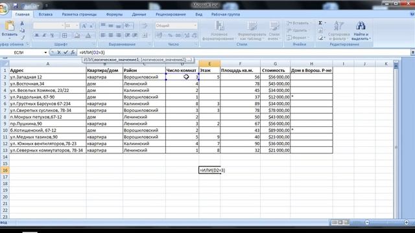Click the Fill down icon in editing group
The width and height of the screenshot is (415, 233).
pyautogui.click(x=320, y=30)
